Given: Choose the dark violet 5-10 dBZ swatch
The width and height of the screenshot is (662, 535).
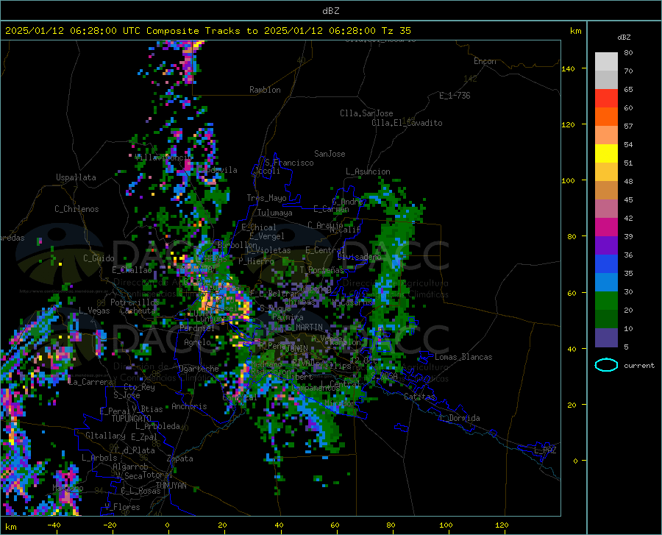Looking at the screenshot, I should click(x=606, y=338).
